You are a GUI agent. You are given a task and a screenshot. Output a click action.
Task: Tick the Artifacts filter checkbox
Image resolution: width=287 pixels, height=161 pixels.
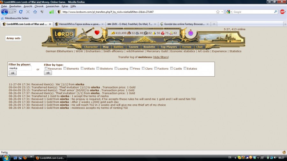pos(82,68)
